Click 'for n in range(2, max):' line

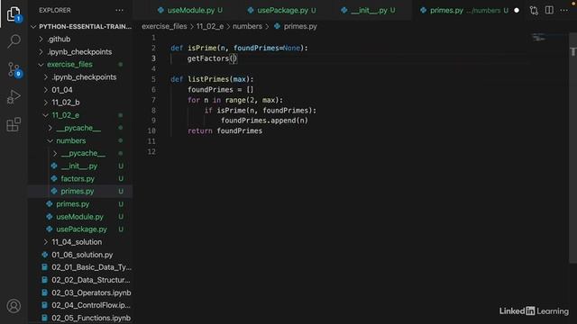point(235,100)
